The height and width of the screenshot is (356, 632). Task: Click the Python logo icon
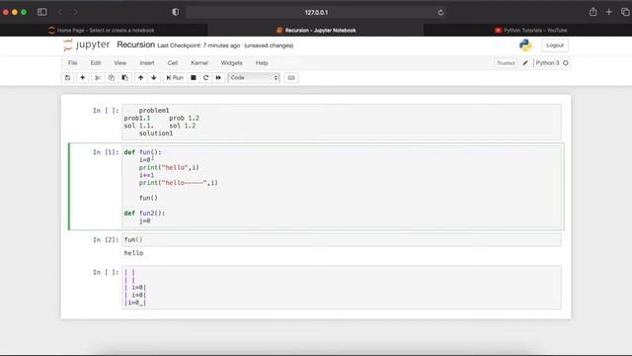tap(525, 45)
